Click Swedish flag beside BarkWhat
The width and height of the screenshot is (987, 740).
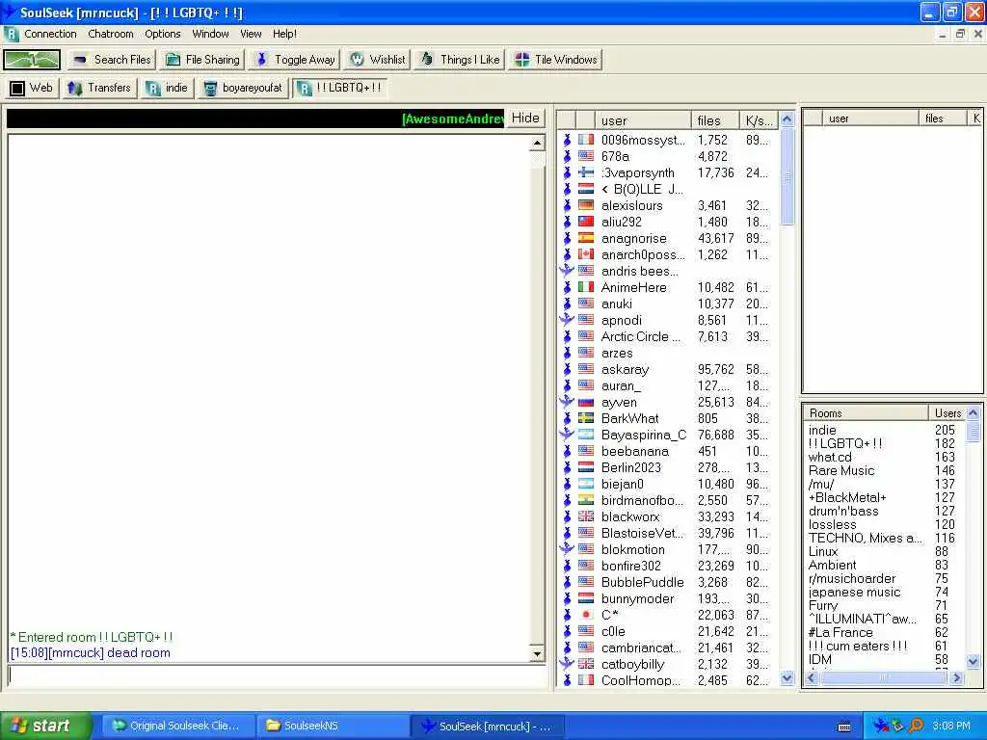pyautogui.click(x=586, y=418)
